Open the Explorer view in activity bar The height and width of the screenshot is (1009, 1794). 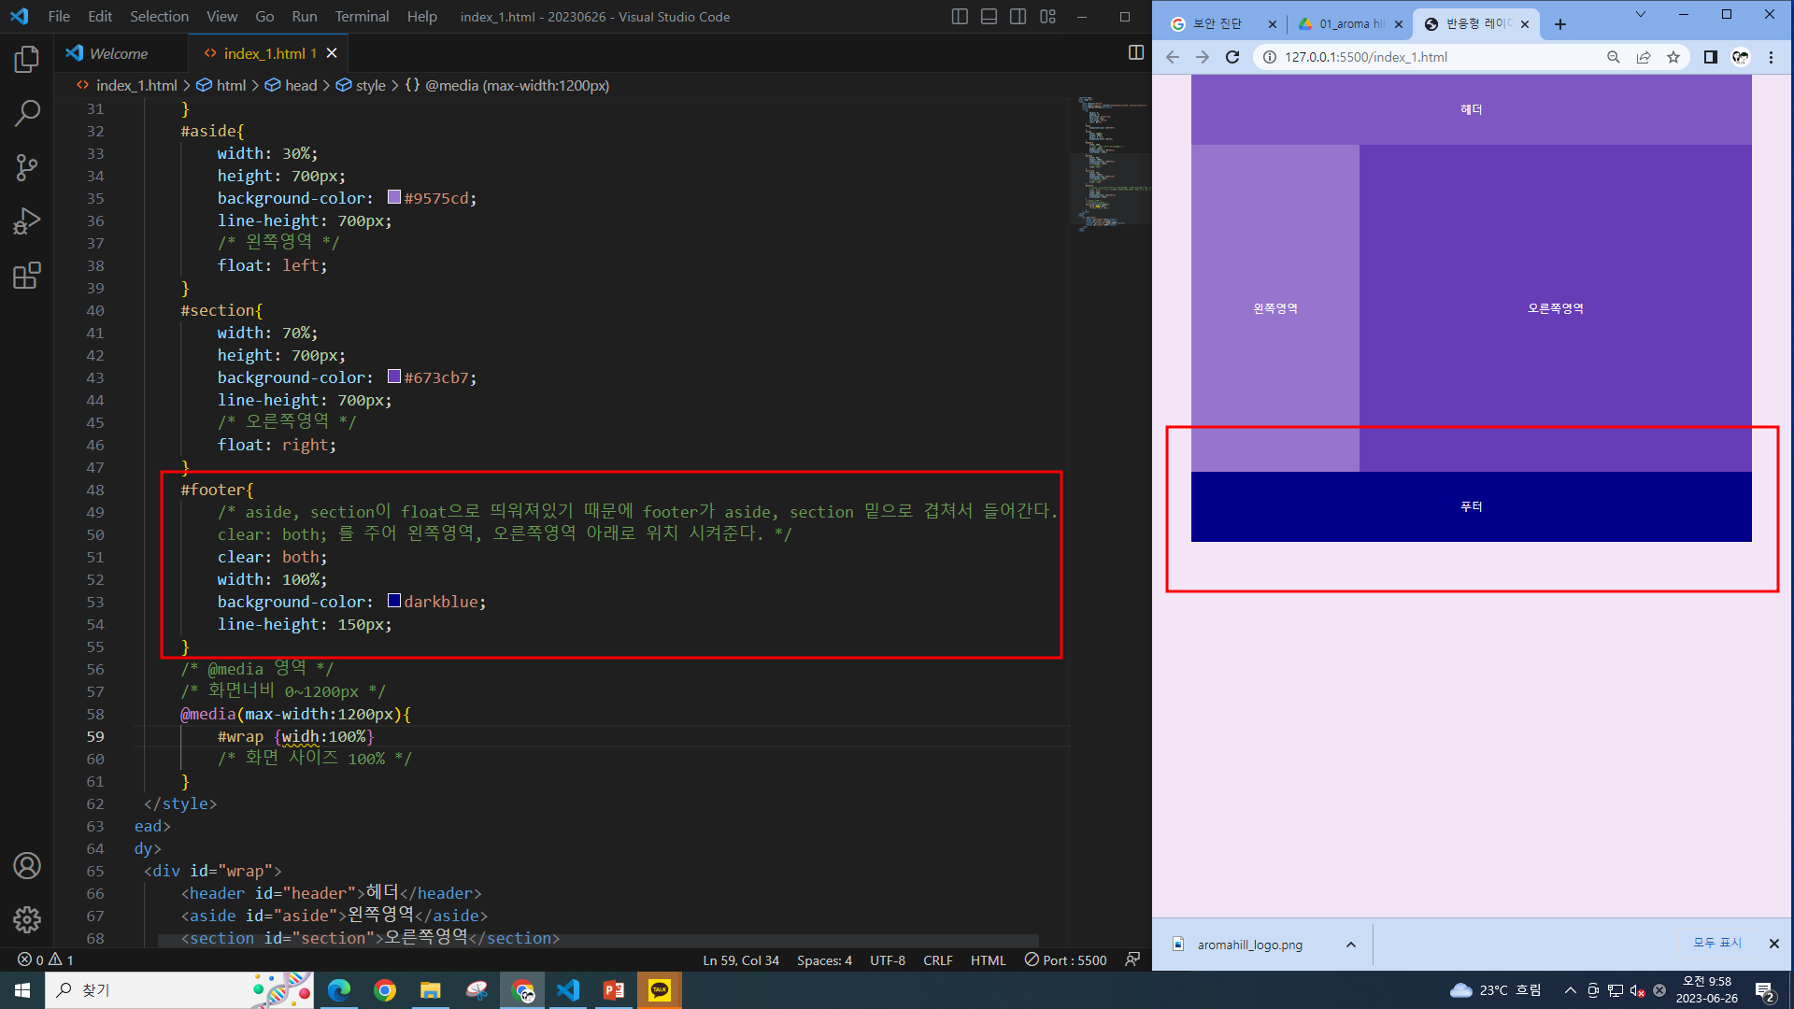27,60
